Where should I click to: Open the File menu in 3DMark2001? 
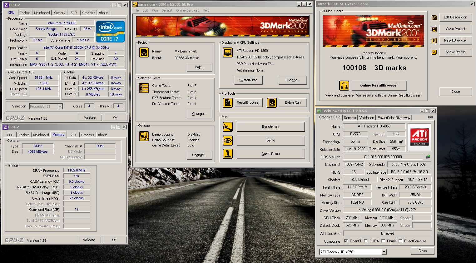click(x=136, y=10)
